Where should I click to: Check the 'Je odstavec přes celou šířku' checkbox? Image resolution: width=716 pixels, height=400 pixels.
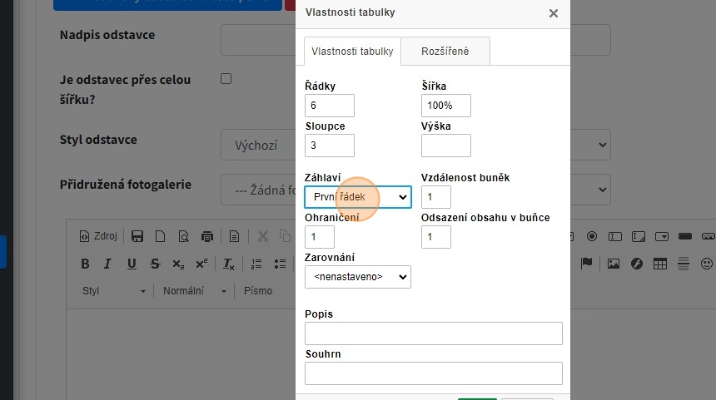pos(226,79)
